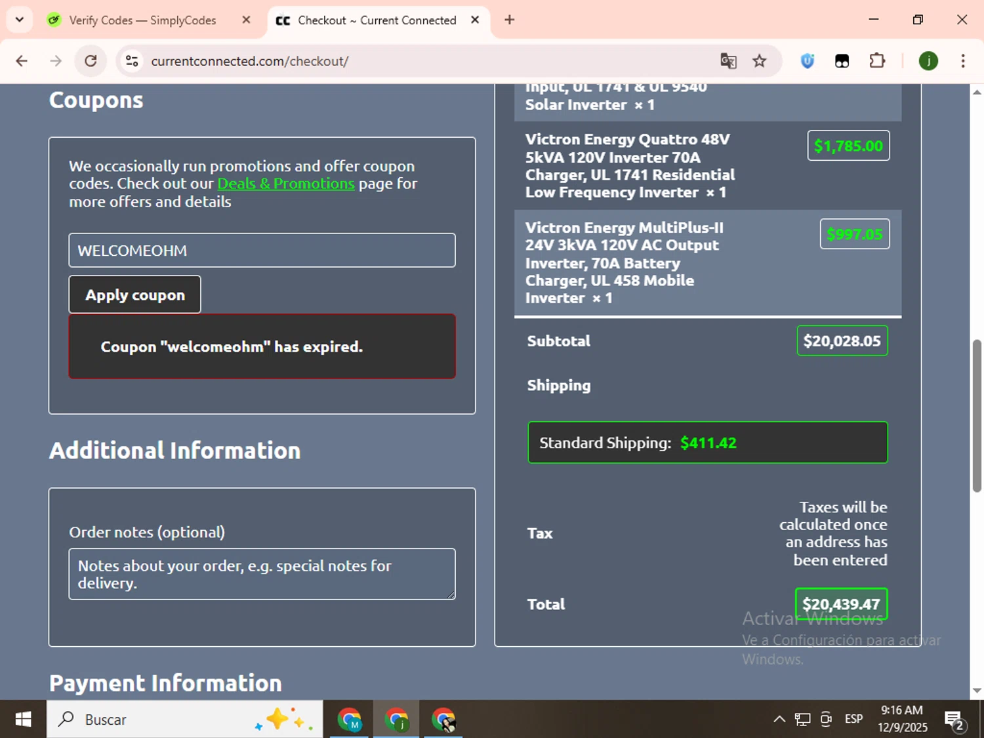Click the $20,028.05 subtotal amount
The height and width of the screenshot is (738, 984).
tap(842, 341)
